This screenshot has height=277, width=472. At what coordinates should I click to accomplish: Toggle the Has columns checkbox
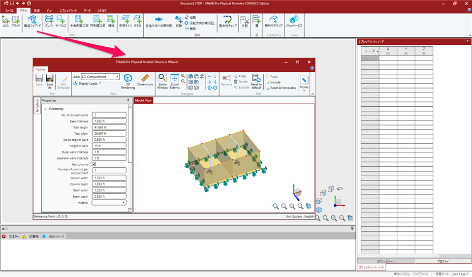click(94, 164)
